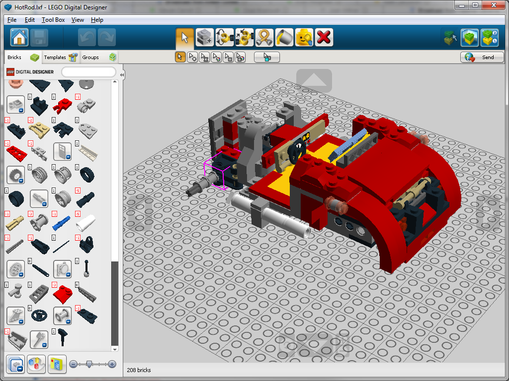Pick the black tire brick
This screenshot has width=509, height=381.
(86, 175)
